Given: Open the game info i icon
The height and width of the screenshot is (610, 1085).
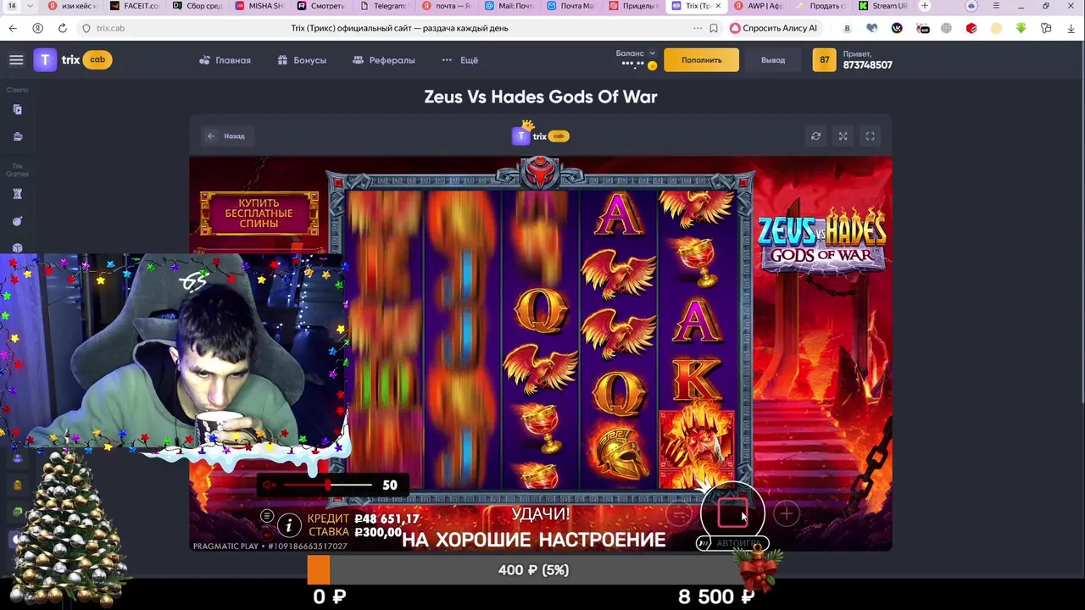Looking at the screenshot, I should click(288, 526).
